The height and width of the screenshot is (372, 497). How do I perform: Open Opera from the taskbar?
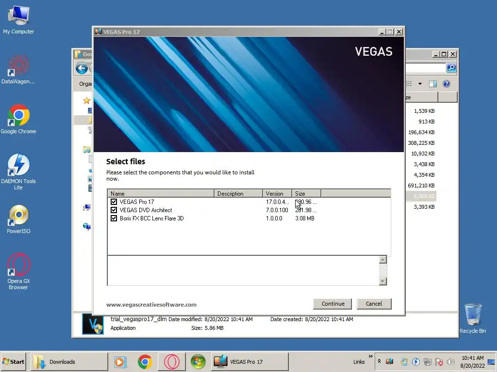(172, 361)
